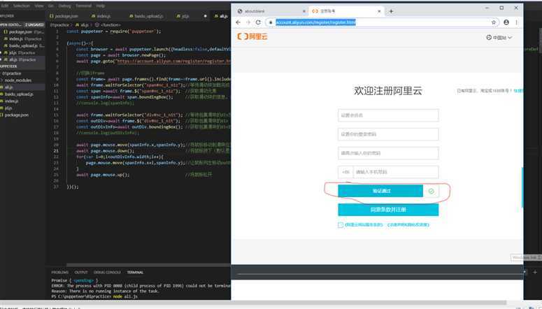Screen dimensions: 542x309
Task: Click the unsaved dot on jd.js tab
Action: click(206, 16)
